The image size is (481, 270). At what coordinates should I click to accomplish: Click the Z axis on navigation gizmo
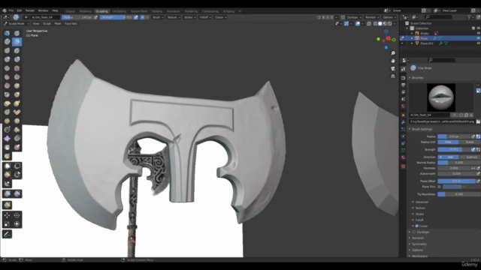pos(386,31)
